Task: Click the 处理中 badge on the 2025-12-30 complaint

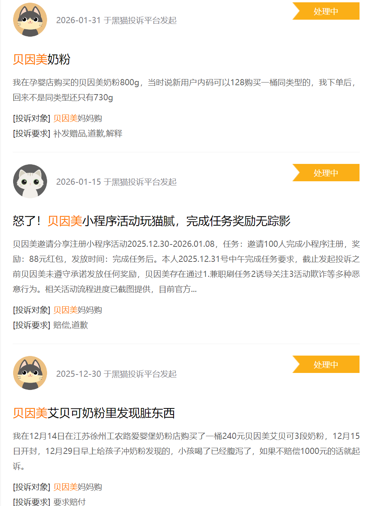Action: click(326, 364)
